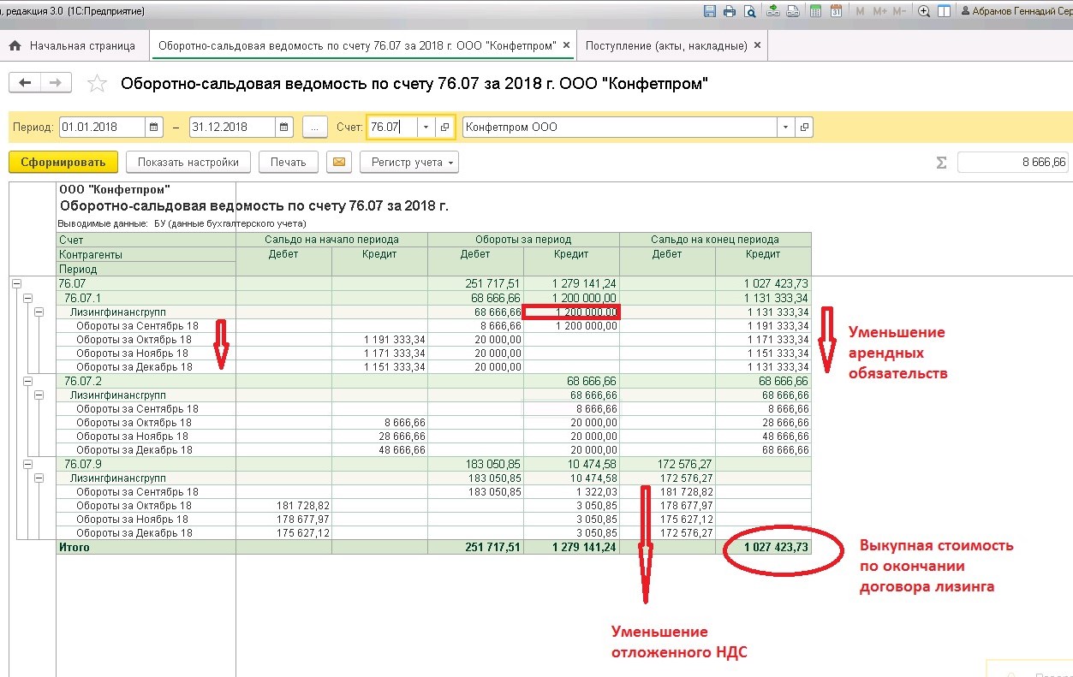
Task: Collapse the 76.07.2 subaccount group
Action: pyautogui.click(x=27, y=381)
